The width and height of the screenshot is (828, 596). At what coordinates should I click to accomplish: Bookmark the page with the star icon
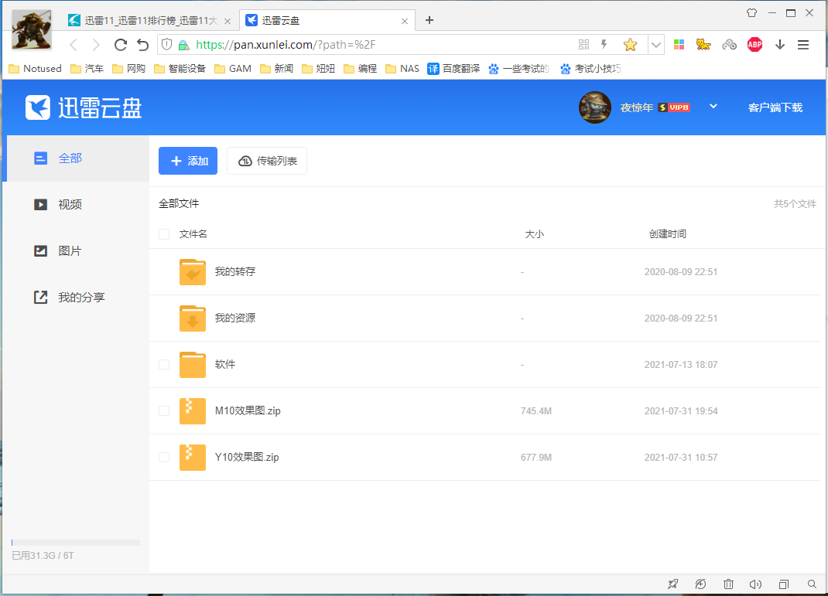click(630, 45)
